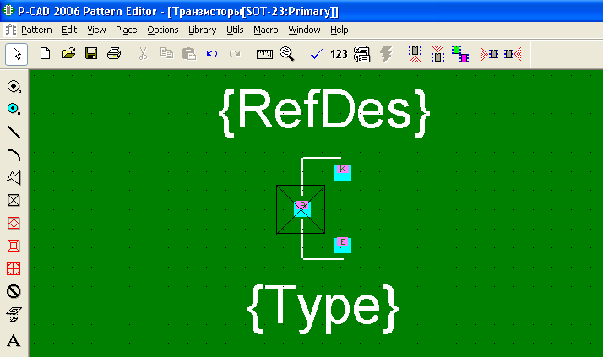603x357 pixels.
Task: Click pattern icon with red up arrows
Action: tap(415, 54)
